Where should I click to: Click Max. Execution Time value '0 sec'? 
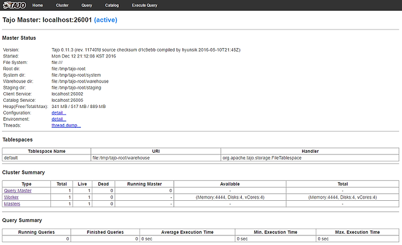[x=357, y=239]
